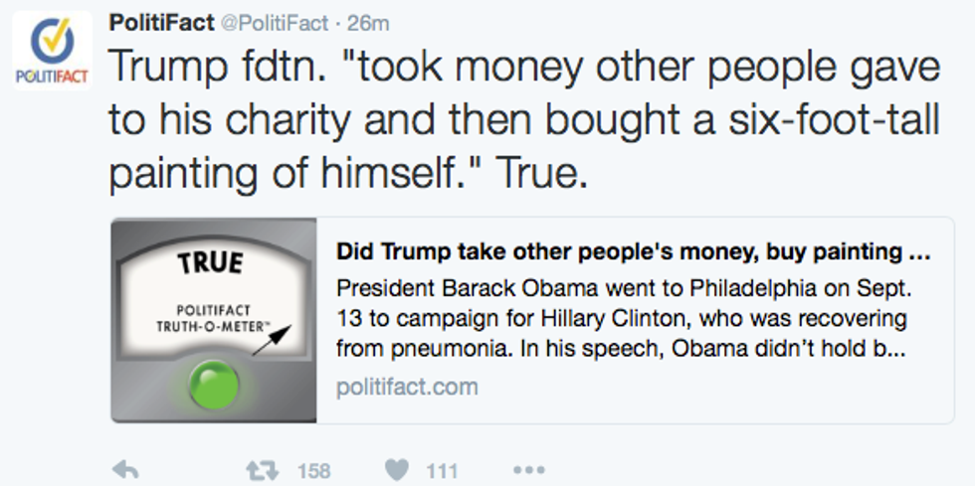Open the 'Did Trump take other people's money' headline
The width and height of the screenshot is (975, 486).
[632, 252]
